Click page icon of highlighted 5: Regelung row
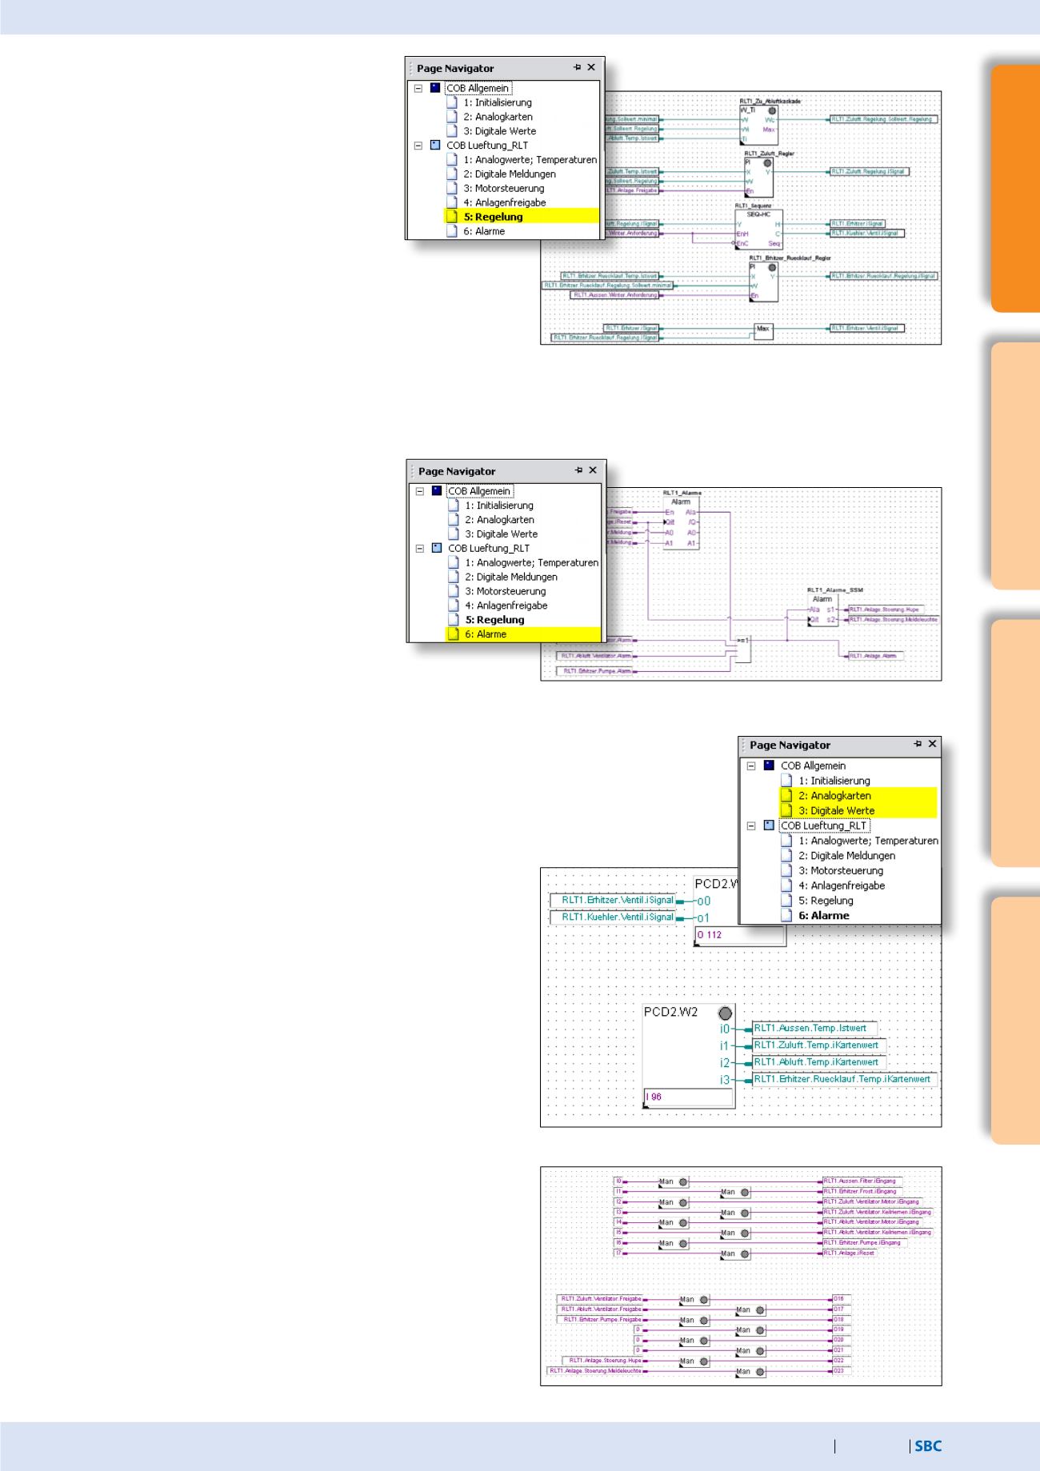 tap(452, 217)
